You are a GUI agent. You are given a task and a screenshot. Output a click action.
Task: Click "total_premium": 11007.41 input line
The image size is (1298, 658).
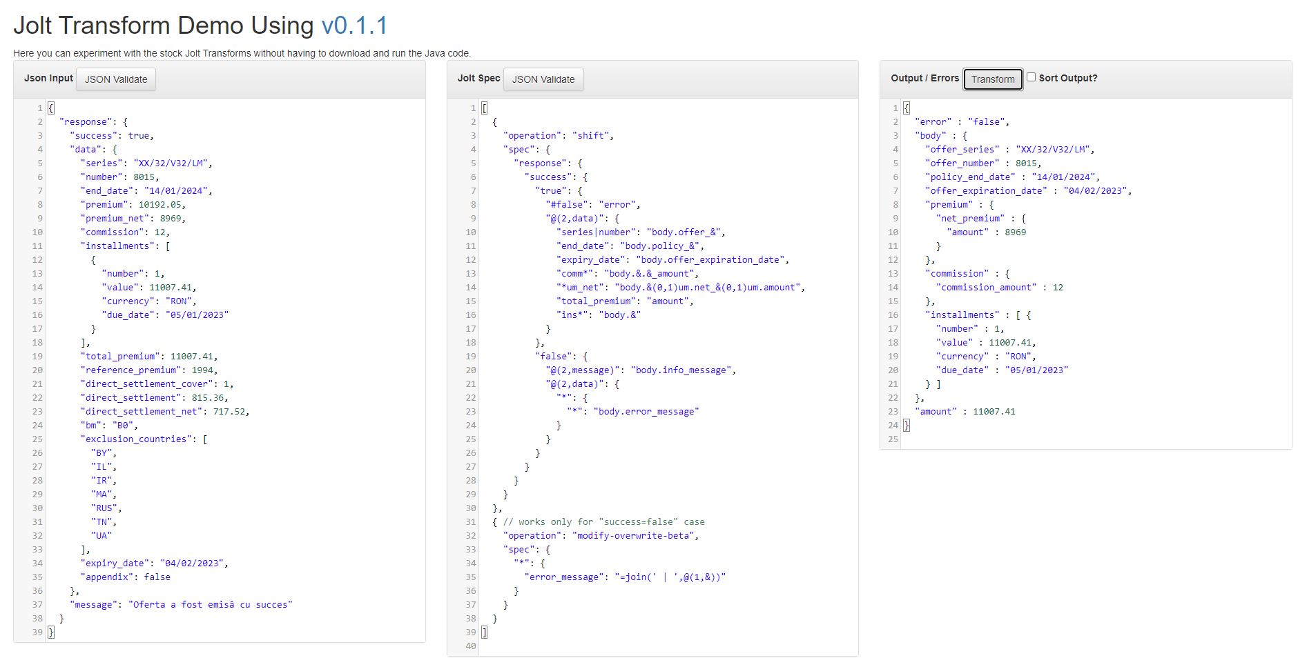[149, 357]
